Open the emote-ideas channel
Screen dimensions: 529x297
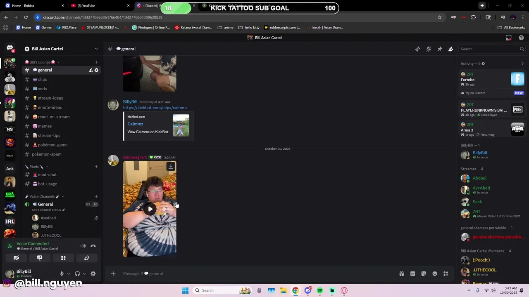pyautogui.click(x=61, y=107)
